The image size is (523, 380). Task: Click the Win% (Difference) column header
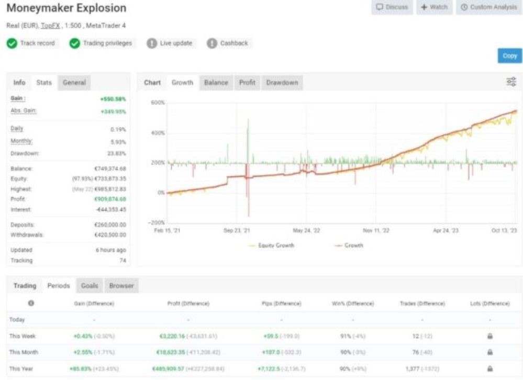pos(353,304)
